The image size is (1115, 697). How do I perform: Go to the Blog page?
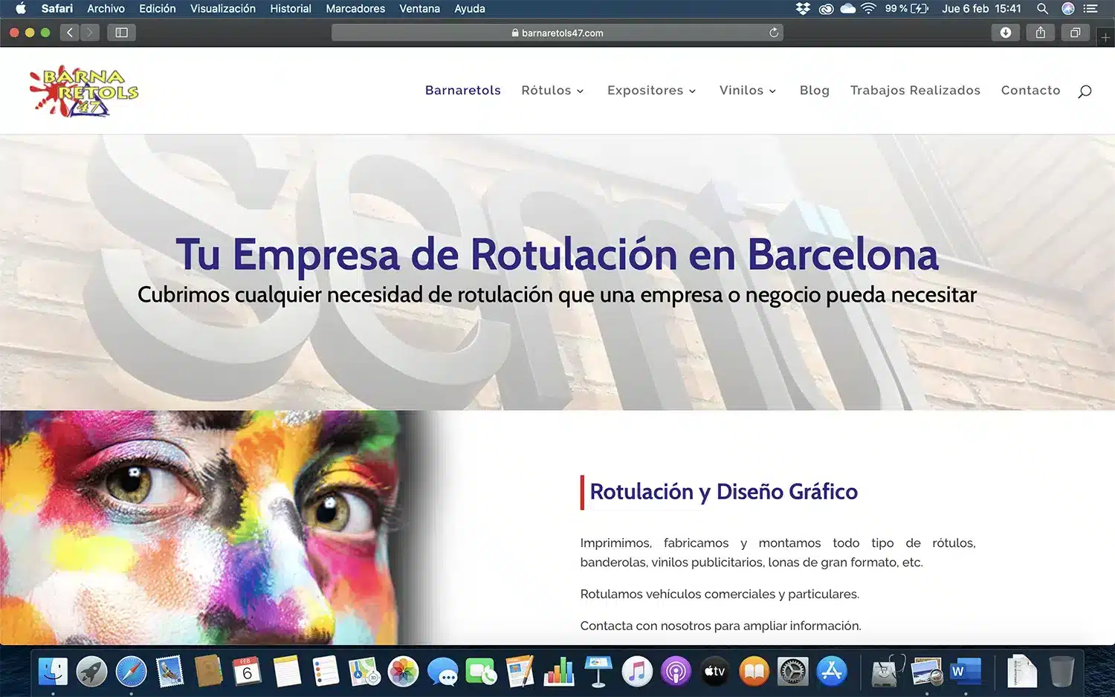tap(814, 91)
